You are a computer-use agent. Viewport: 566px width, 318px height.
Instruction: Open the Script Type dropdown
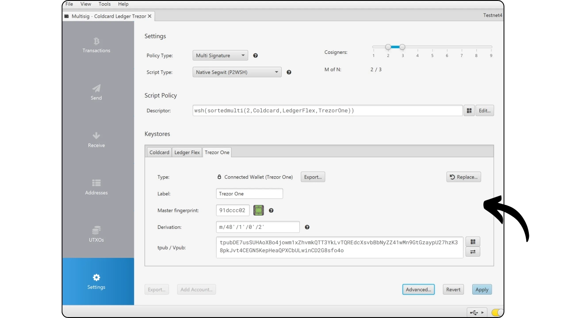[237, 72]
